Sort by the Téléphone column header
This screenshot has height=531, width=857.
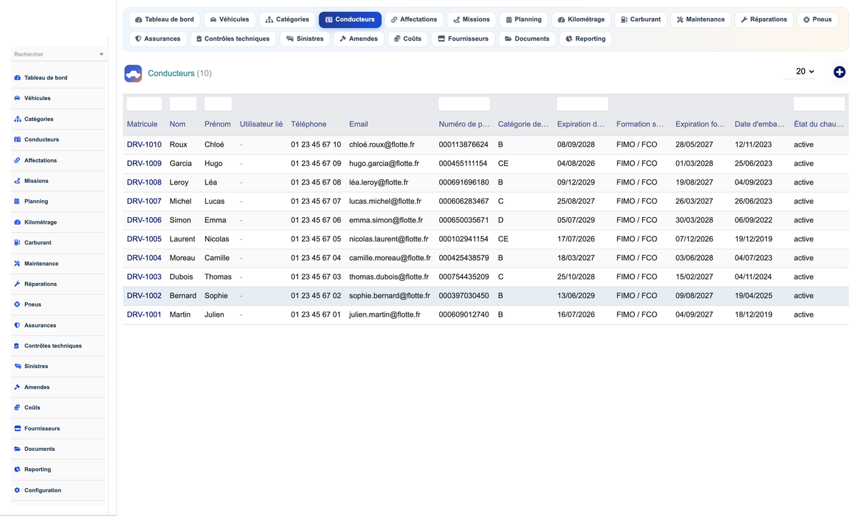click(309, 124)
